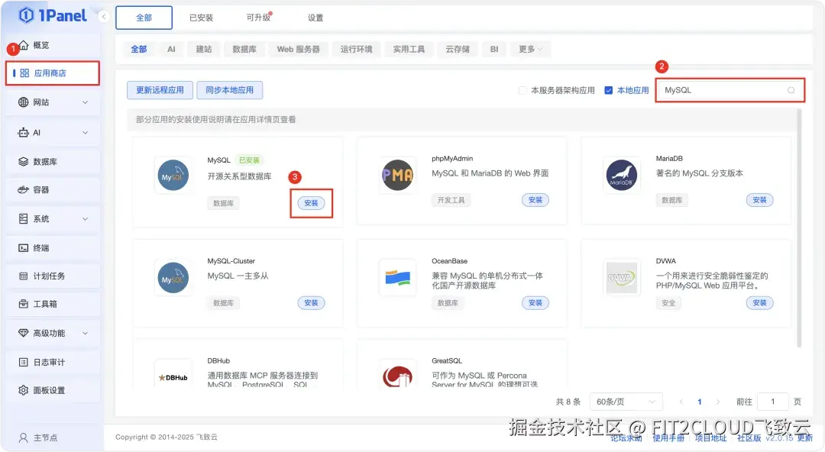
Task: Expand 系统 submenu chevron
Action: [x=86, y=219]
